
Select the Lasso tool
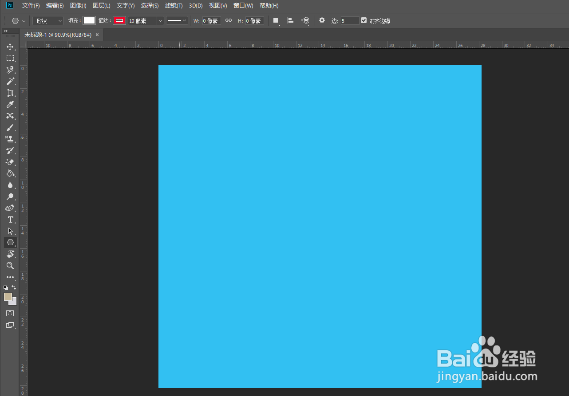tap(10, 70)
